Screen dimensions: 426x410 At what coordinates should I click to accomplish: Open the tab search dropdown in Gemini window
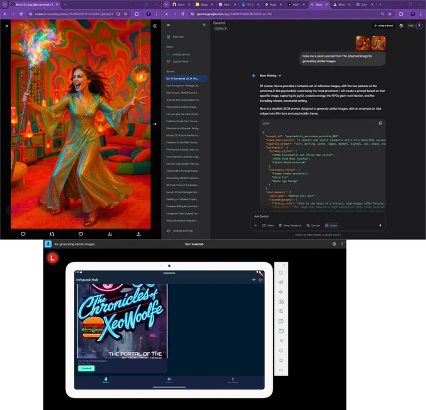[166, 4]
